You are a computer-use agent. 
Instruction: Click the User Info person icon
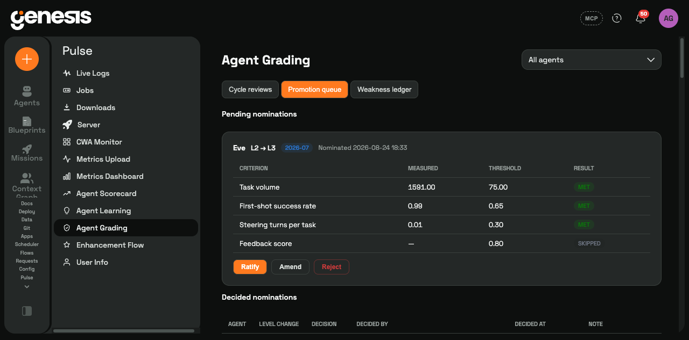67,262
